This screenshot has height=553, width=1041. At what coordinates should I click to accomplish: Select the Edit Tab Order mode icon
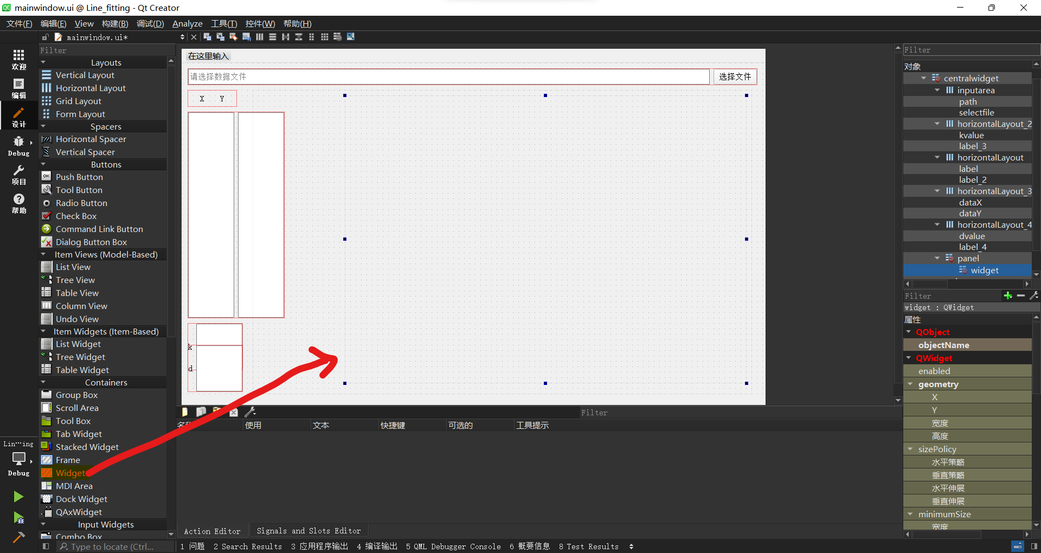coord(246,37)
